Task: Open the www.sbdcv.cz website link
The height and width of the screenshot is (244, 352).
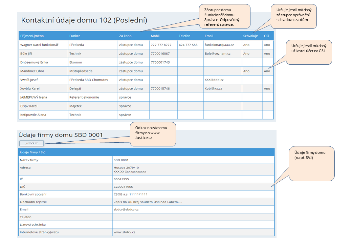Action: tap(125, 232)
